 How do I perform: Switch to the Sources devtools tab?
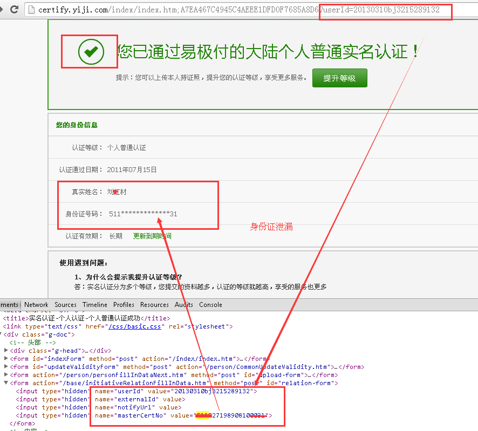[x=65, y=304]
